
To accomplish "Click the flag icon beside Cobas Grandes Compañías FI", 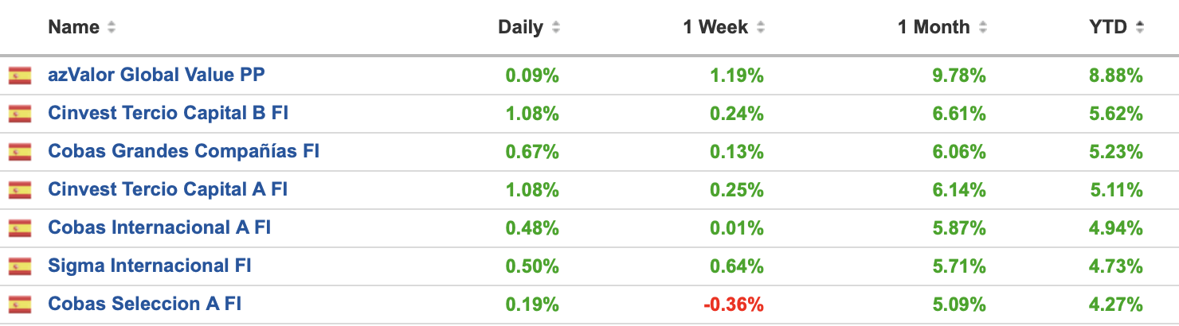I will pyautogui.click(x=20, y=152).
